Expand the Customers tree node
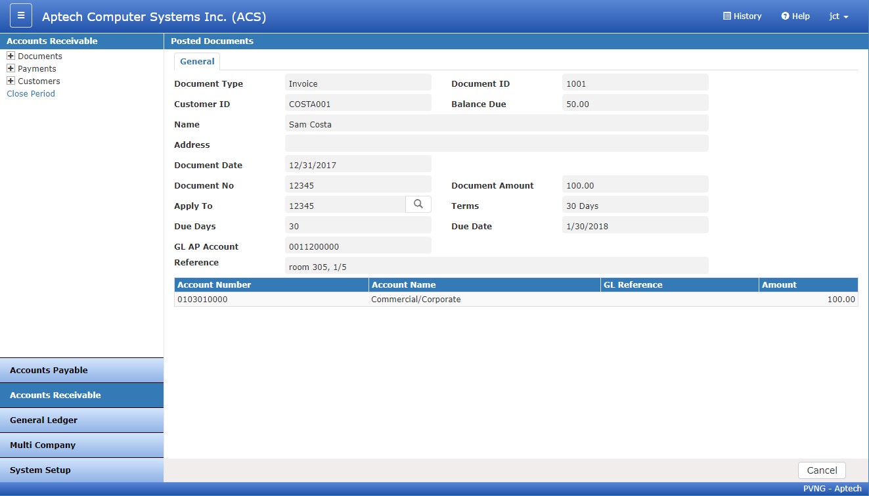The width and height of the screenshot is (869, 496). tap(10, 81)
